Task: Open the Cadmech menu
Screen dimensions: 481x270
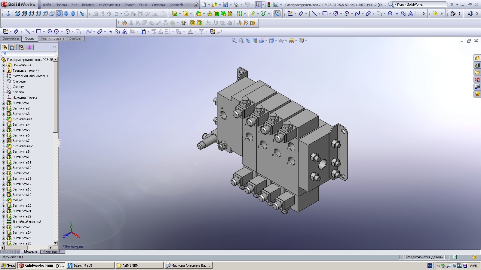Action: [x=176, y=5]
